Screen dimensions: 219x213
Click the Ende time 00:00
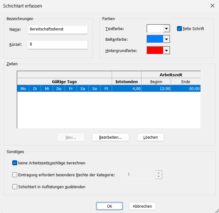pyautogui.click(x=186, y=88)
